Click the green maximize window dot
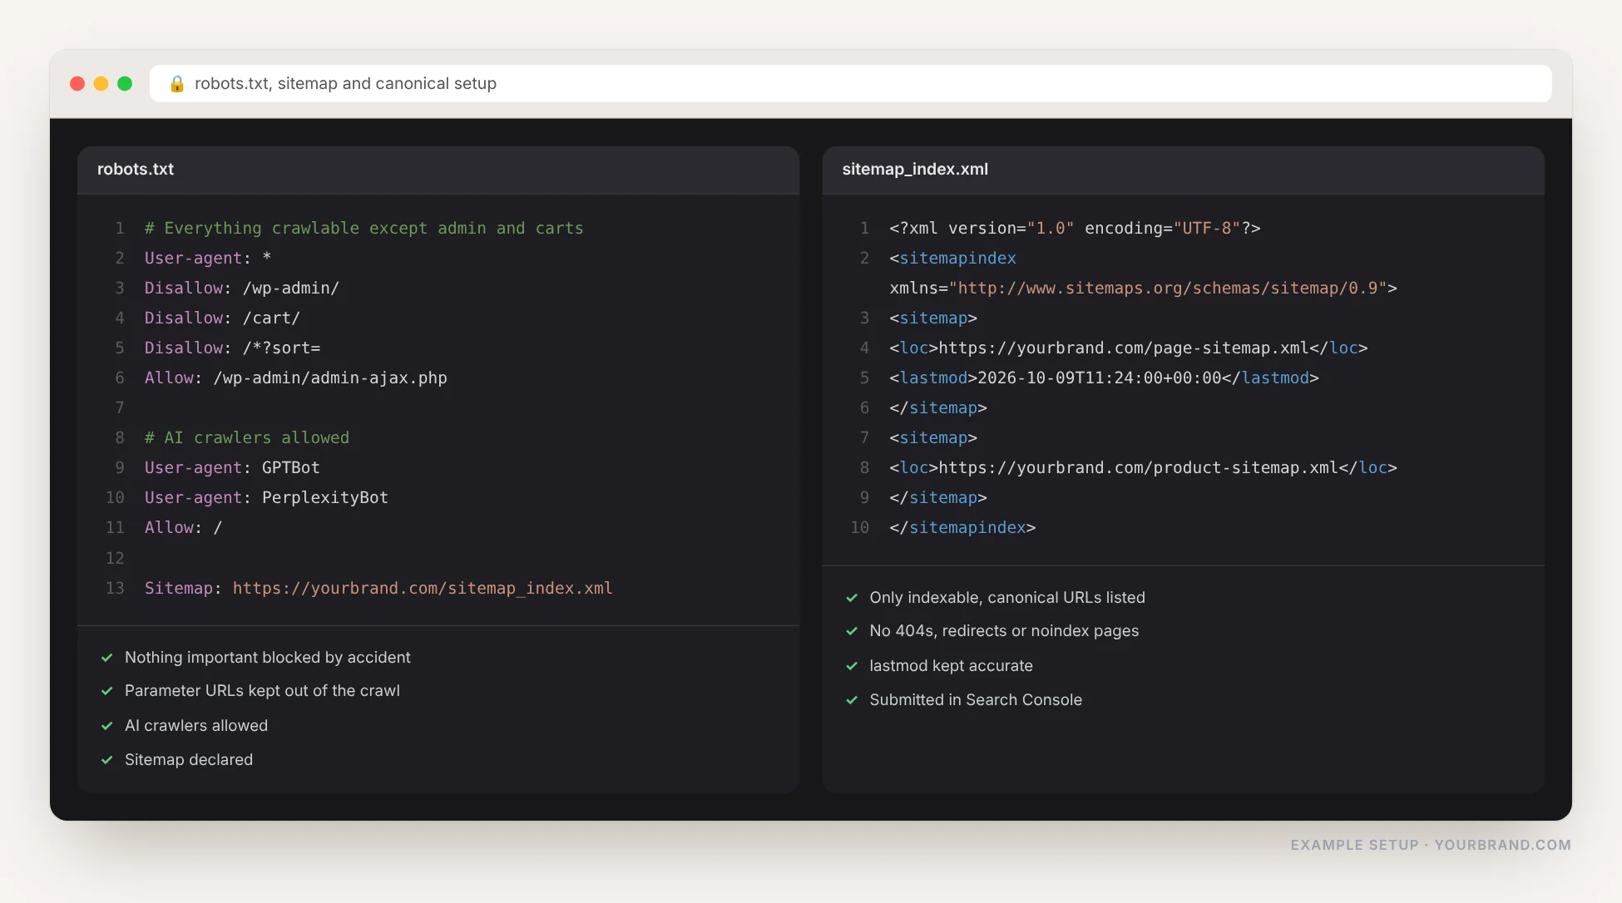This screenshot has width=1622, height=903. [125, 84]
